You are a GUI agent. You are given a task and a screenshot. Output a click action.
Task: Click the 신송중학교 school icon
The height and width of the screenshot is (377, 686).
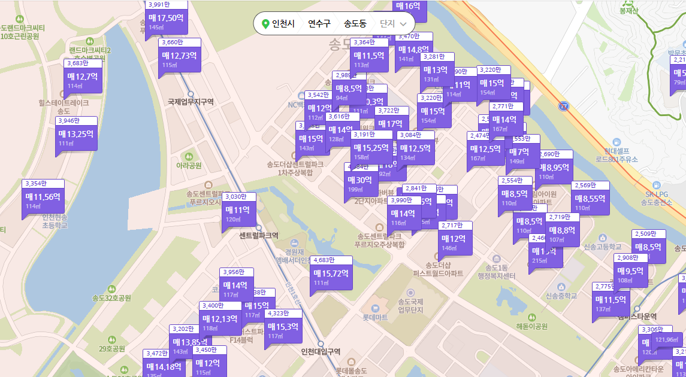[x=561, y=287]
